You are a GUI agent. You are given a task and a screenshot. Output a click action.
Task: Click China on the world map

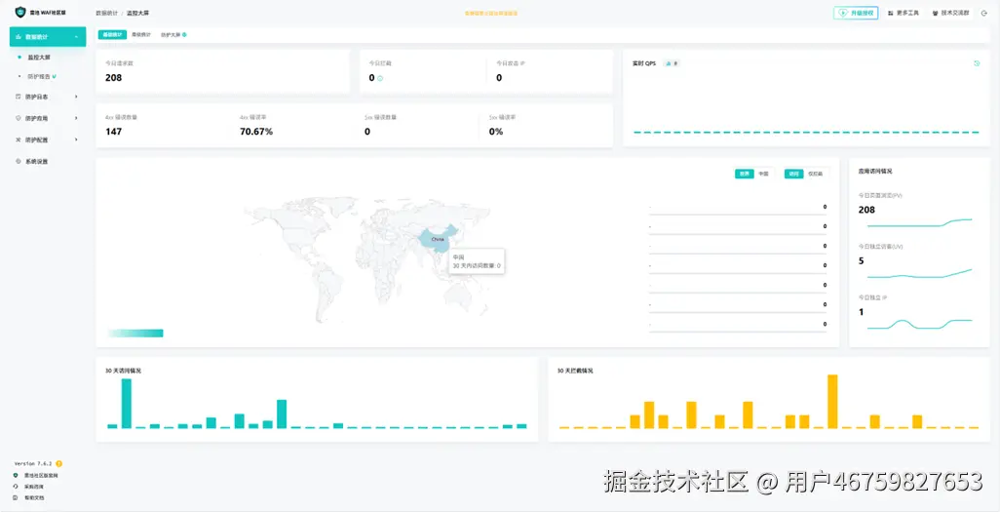coord(438,239)
